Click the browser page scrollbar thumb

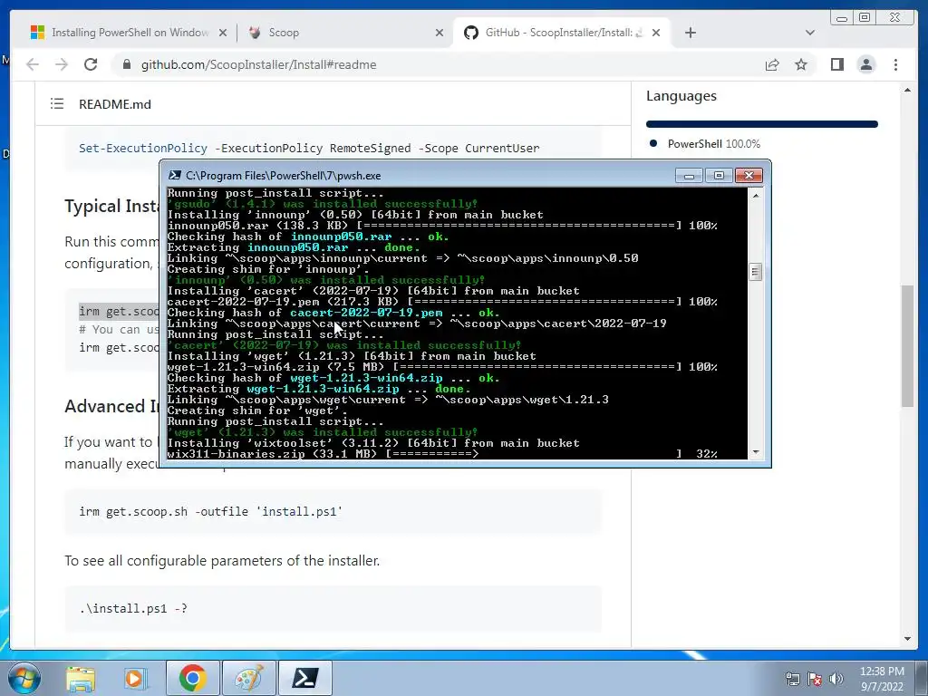click(907, 345)
